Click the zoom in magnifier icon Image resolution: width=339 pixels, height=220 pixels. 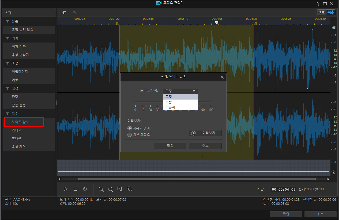(x=101, y=189)
